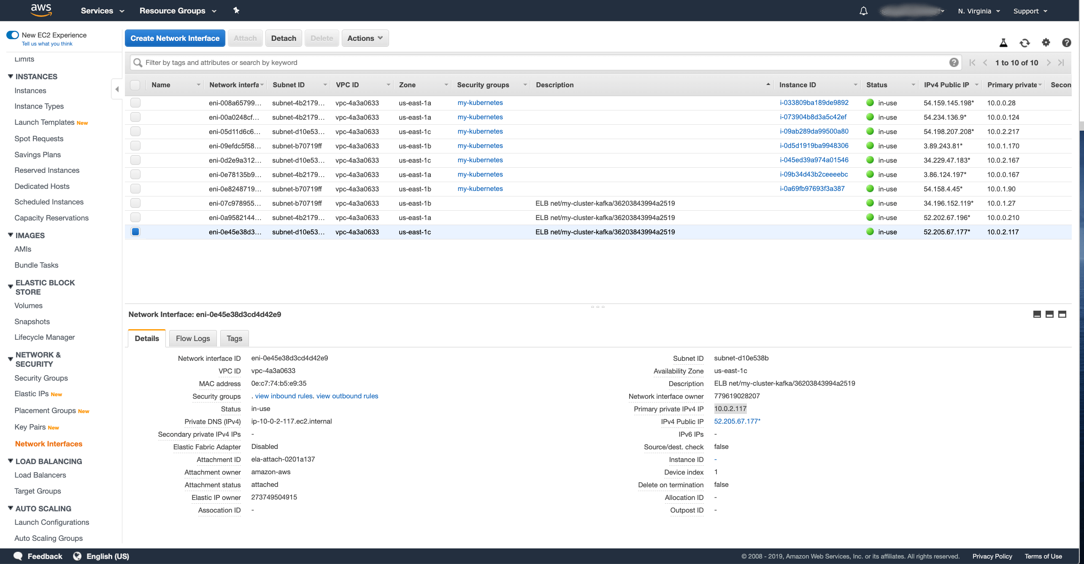
Task: Check the select-all header checkbox
Action: pyautogui.click(x=135, y=85)
